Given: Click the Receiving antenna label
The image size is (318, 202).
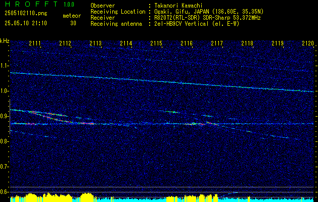Looking at the screenshot, I should tap(116, 24).
